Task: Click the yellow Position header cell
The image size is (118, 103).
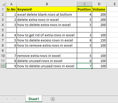Action: (84, 9)
